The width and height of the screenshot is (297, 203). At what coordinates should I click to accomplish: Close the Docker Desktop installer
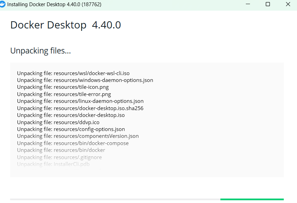pyautogui.click(x=288, y=4)
